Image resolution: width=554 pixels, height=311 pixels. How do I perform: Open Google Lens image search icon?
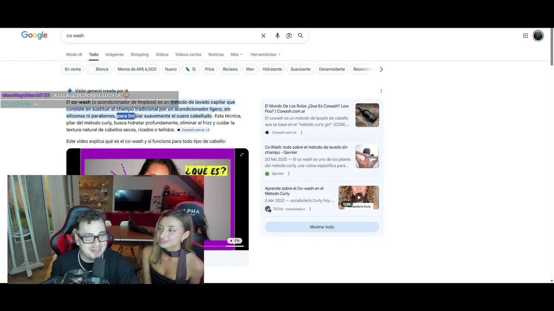pyautogui.click(x=289, y=36)
